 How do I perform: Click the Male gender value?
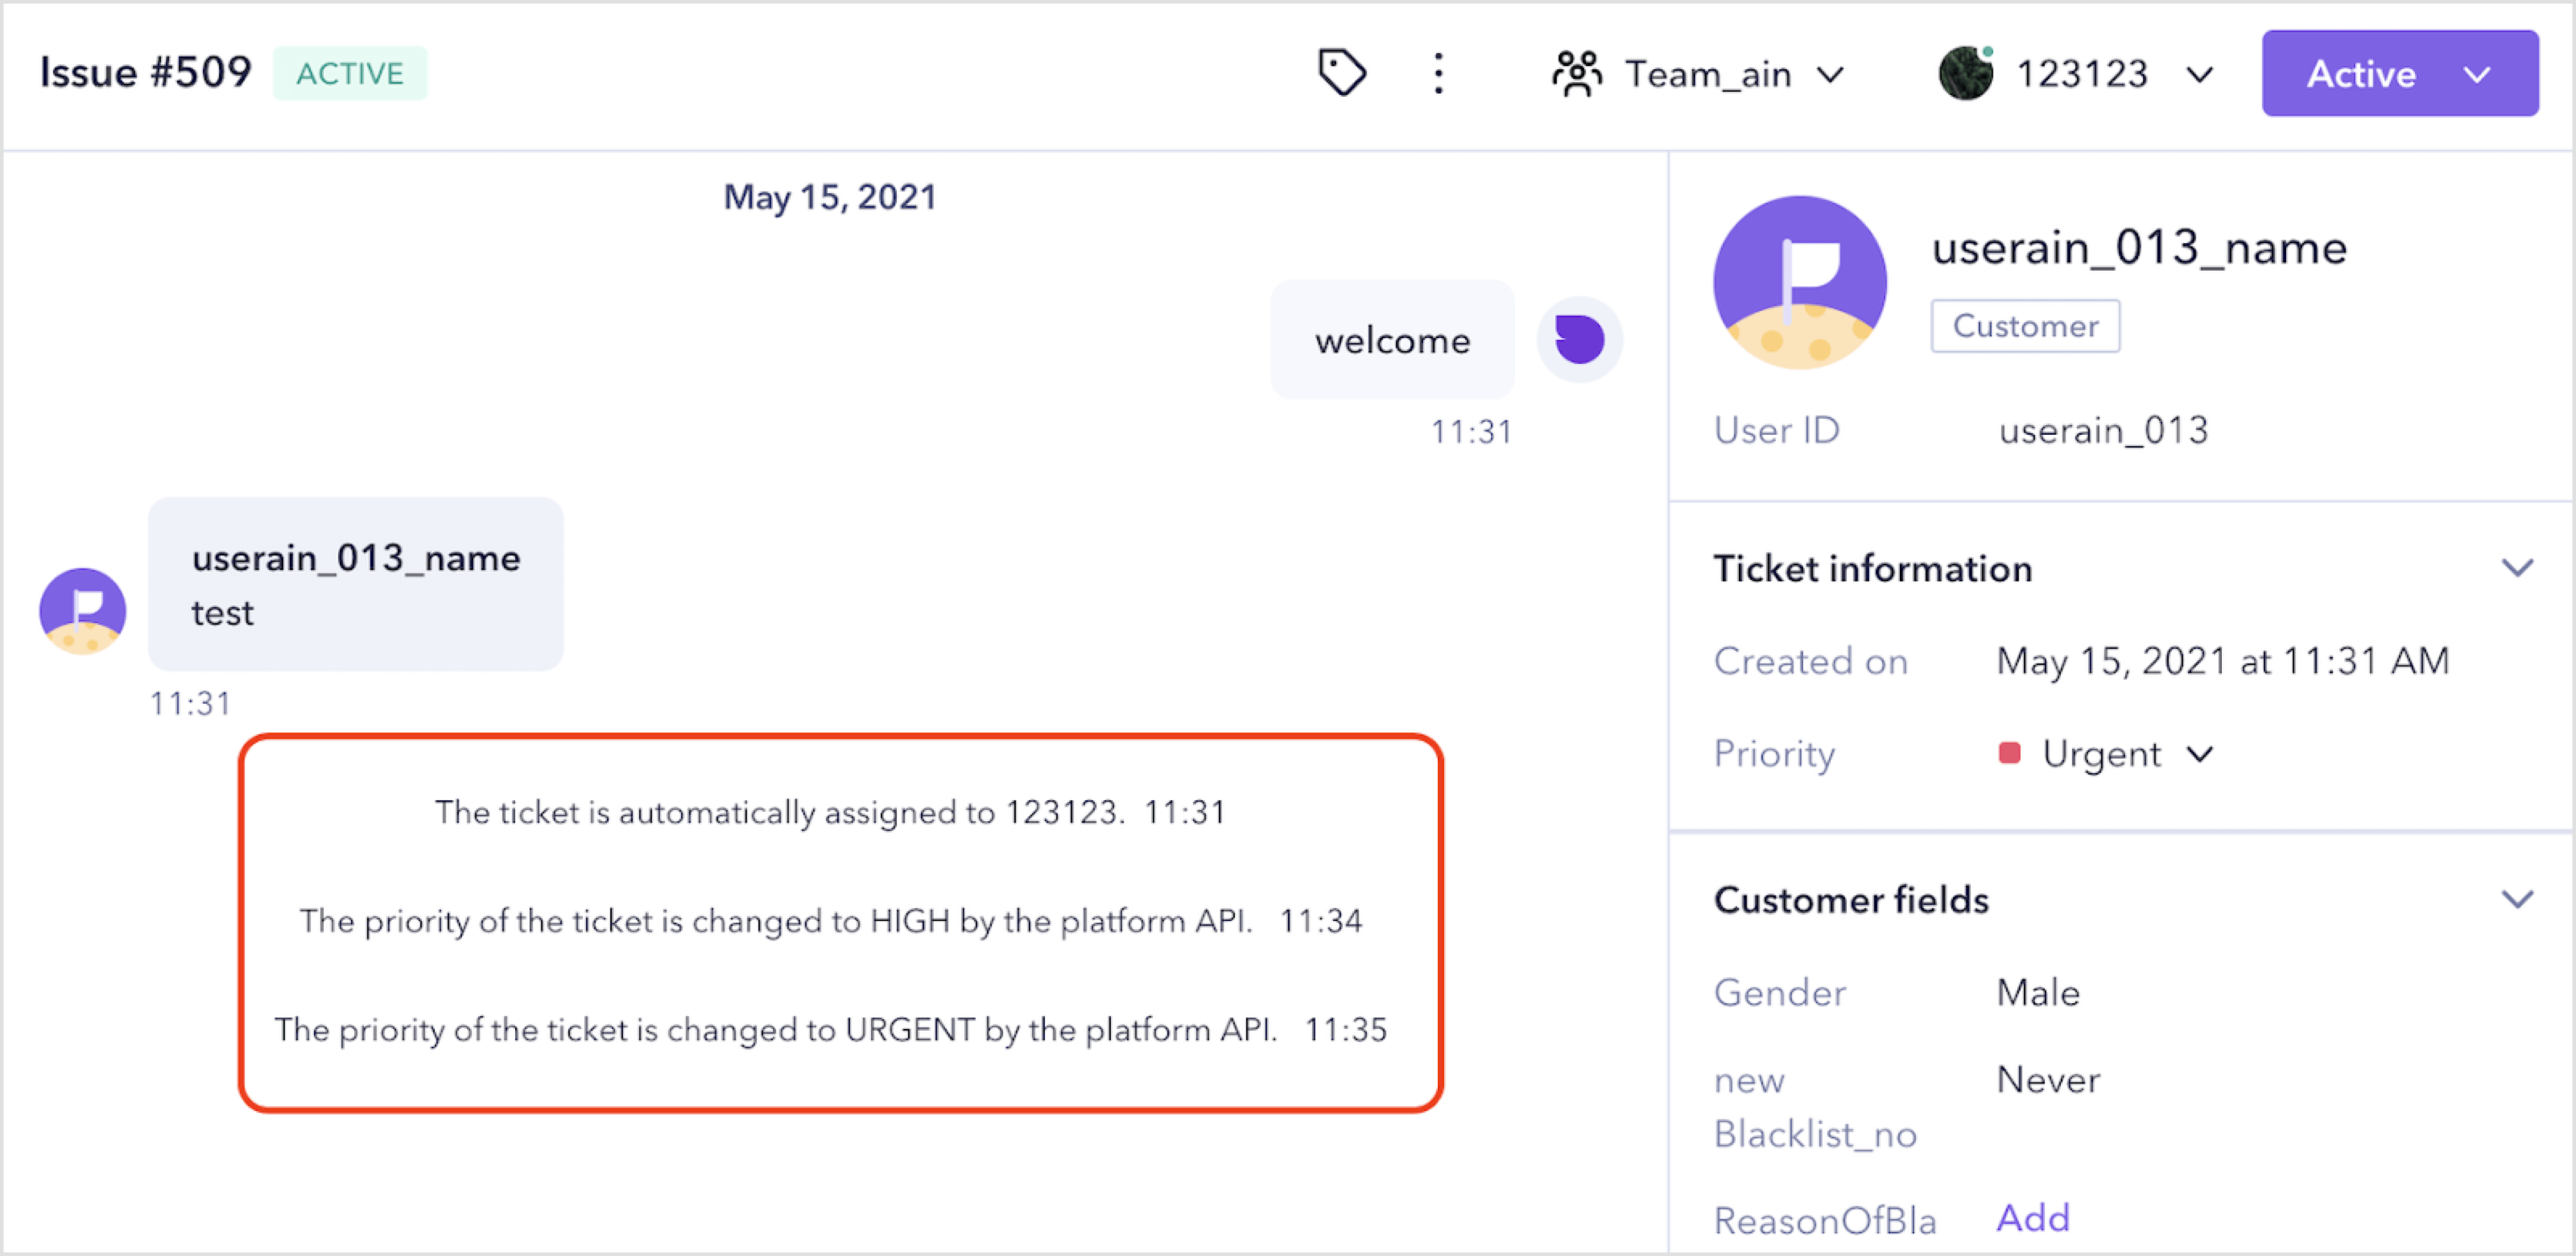click(2038, 992)
